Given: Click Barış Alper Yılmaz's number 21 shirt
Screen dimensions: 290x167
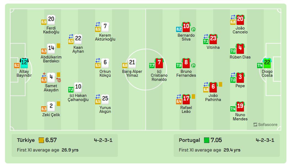Looking at the screenshot, I should coord(132,63).
